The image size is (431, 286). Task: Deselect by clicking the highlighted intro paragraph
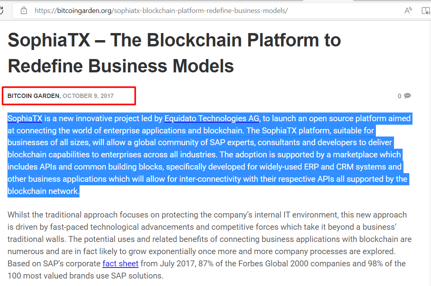209,155
